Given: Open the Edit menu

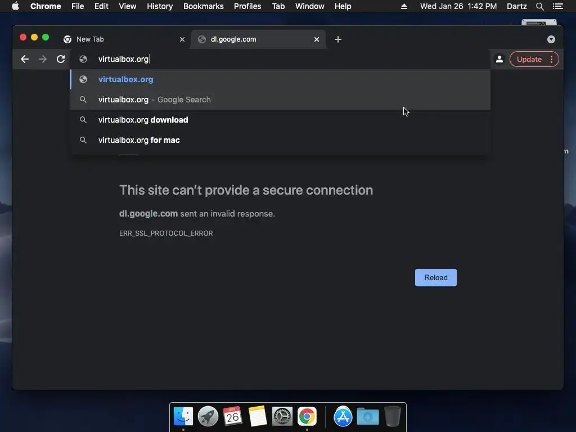Looking at the screenshot, I should (101, 6).
